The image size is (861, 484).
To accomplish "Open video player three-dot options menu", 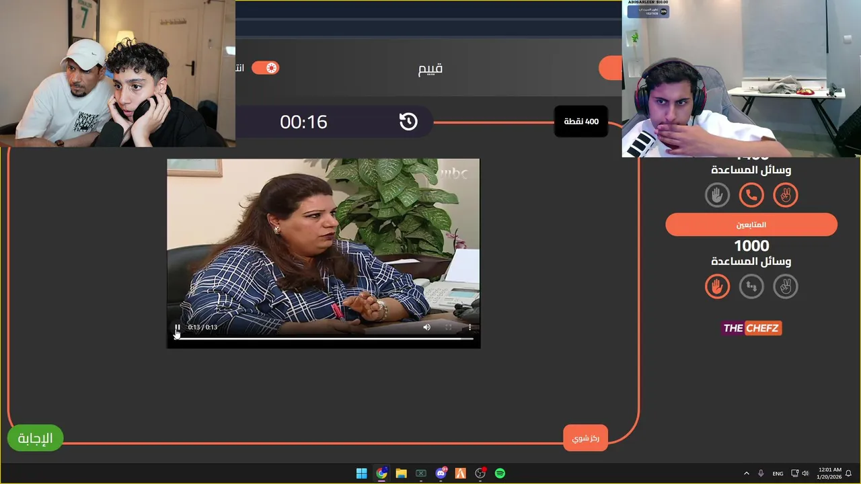I will [470, 327].
